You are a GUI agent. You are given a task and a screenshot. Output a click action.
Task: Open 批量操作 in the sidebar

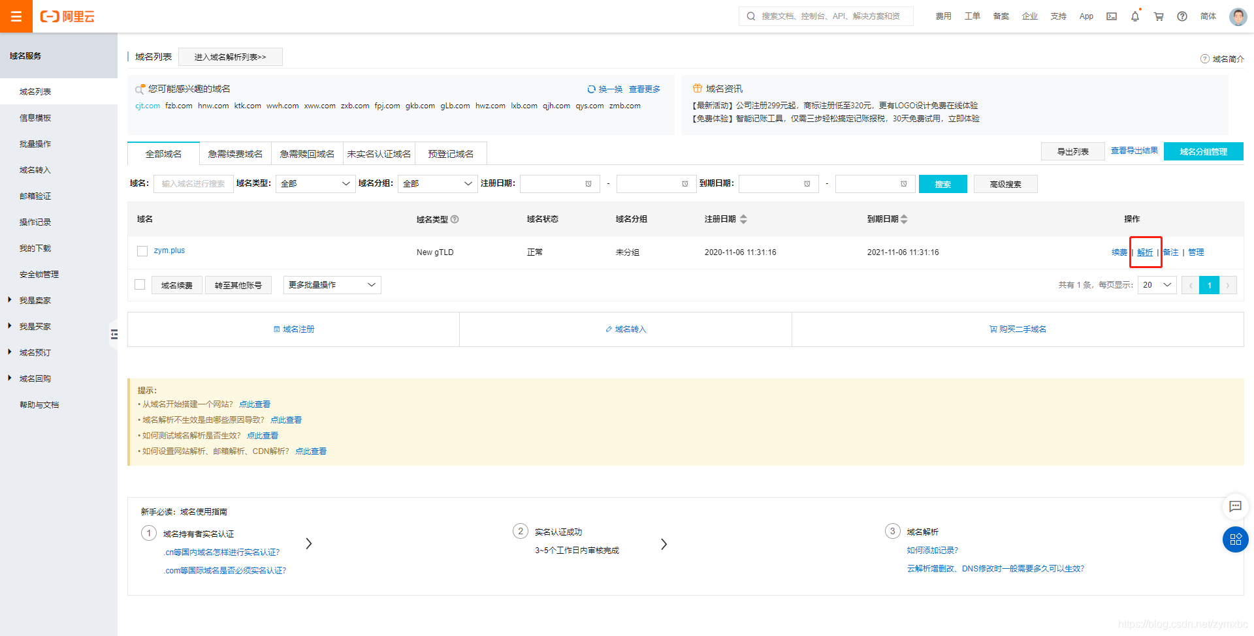click(35, 144)
